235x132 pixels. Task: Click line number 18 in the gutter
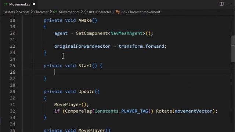[x=12, y=20]
